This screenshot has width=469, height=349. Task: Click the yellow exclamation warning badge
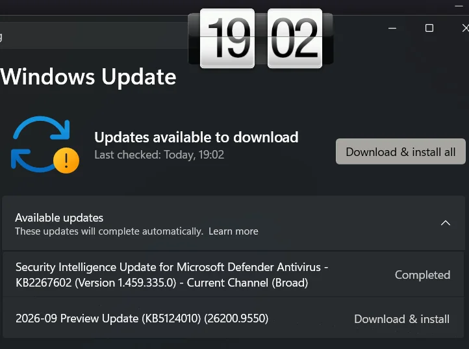[x=66, y=161]
